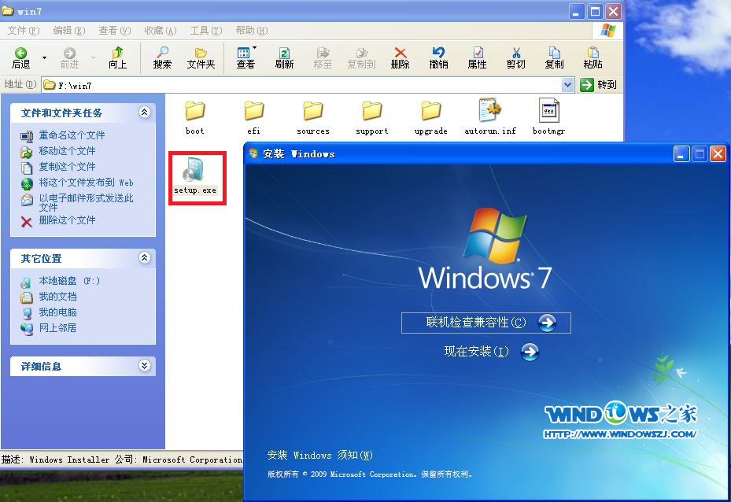This screenshot has width=731, height=502.
Task: Click the Refresh (刷新) toolbar icon
Action: 284,57
